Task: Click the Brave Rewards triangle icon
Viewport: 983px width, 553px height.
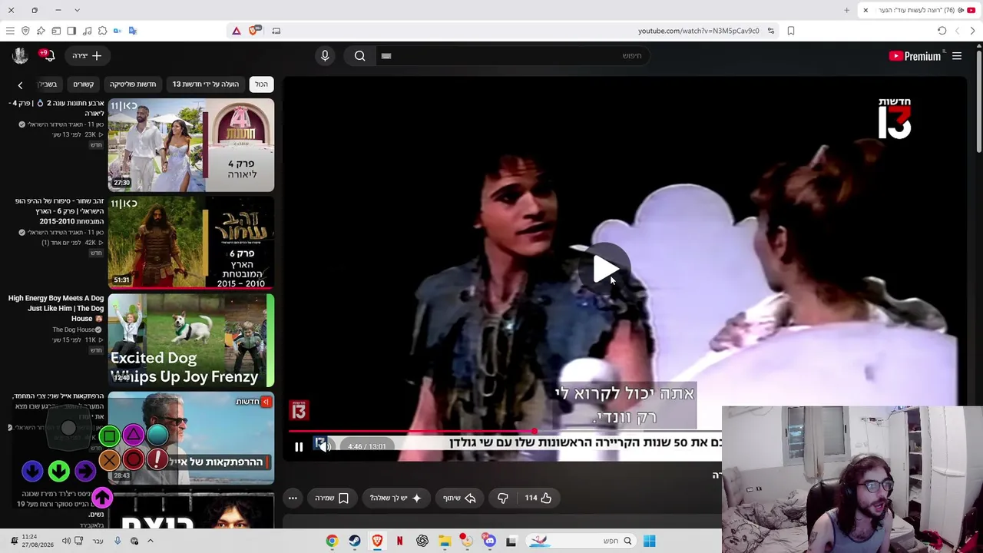Action: [x=237, y=31]
